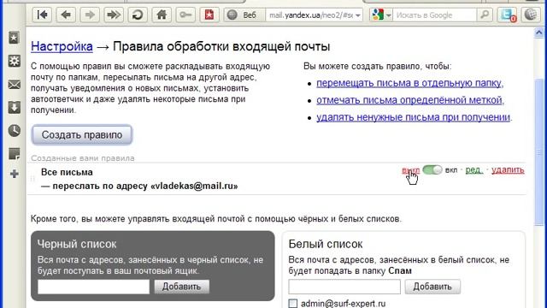Click Добавить button in Белый список
This screenshot has width=547, height=308.
point(432,287)
